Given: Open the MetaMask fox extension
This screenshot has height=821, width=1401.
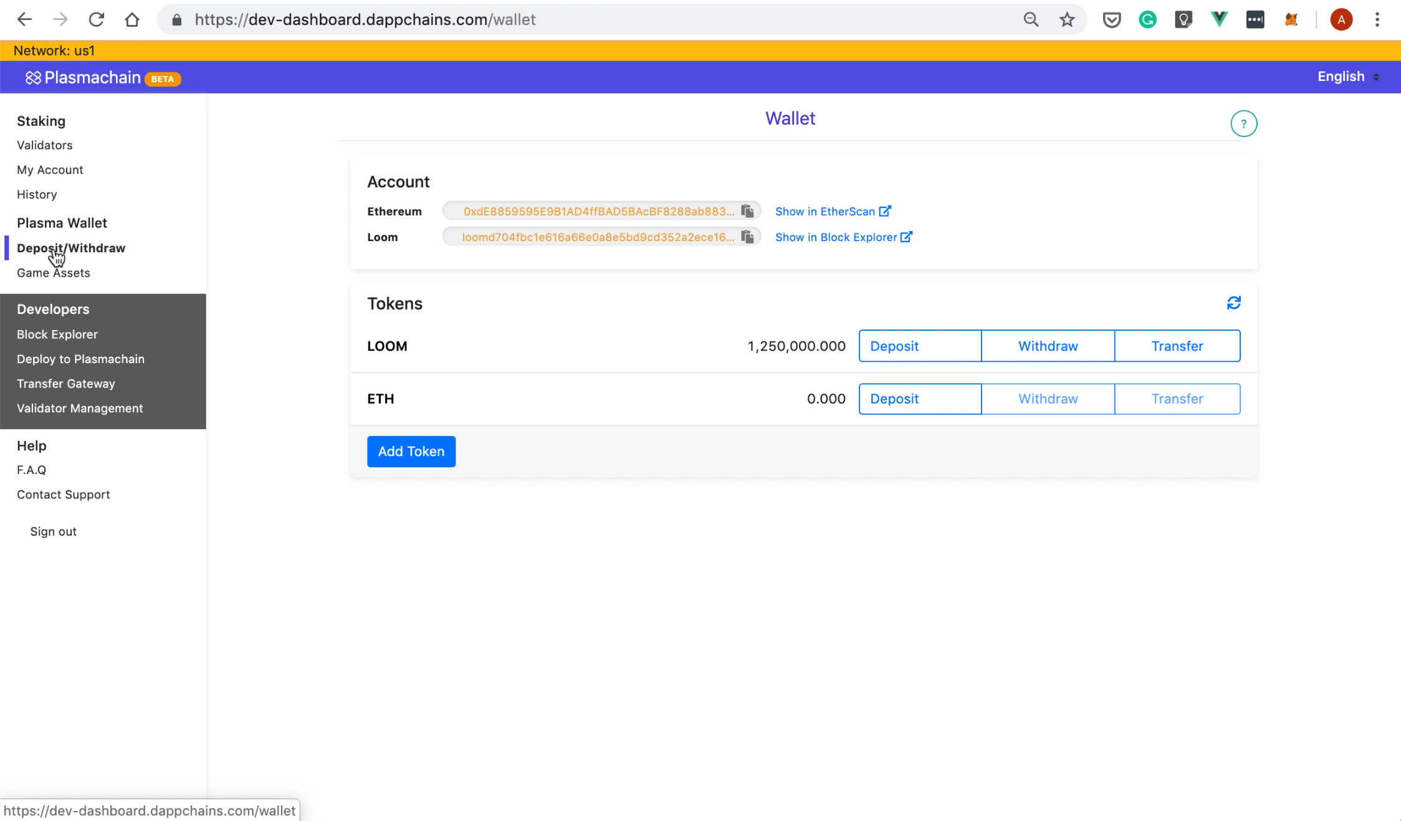Looking at the screenshot, I should [1291, 20].
